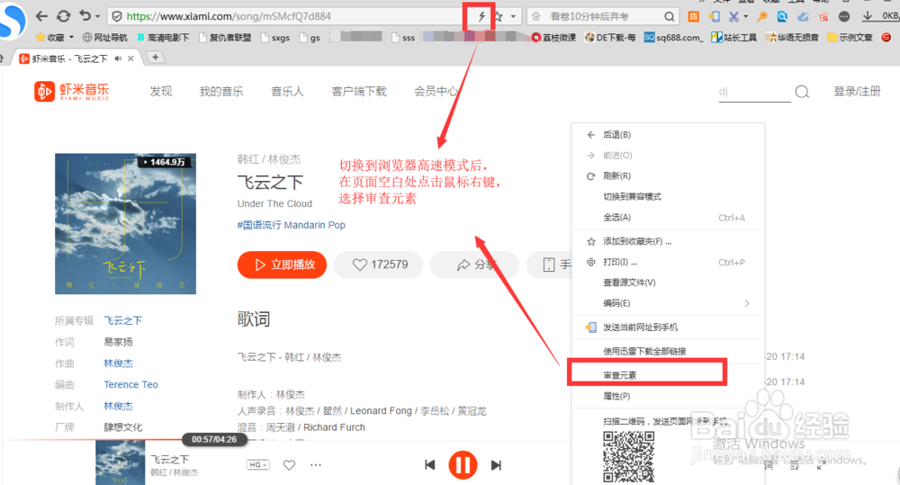Go back with the browser back arrow
This screenshot has height=485, width=900.
pos(41,16)
